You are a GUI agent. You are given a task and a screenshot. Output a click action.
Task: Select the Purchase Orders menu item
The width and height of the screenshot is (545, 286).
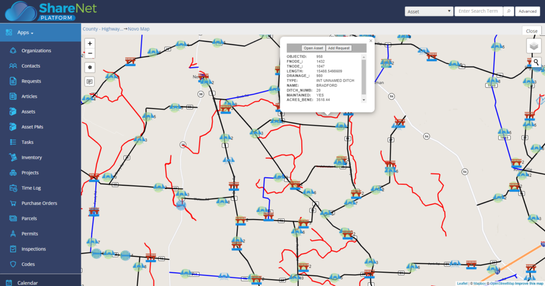click(40, 203)
